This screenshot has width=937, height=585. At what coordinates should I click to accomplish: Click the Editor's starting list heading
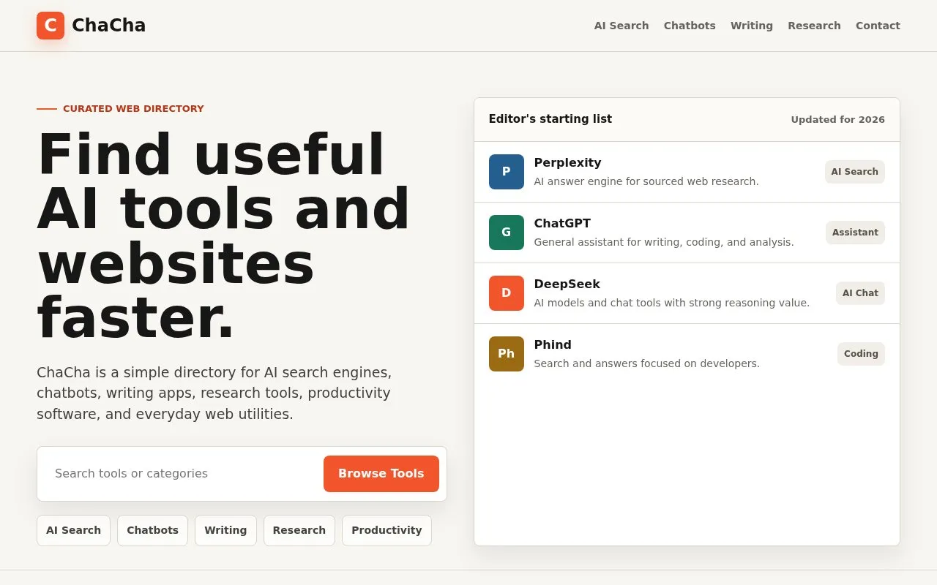pos(550,119)
